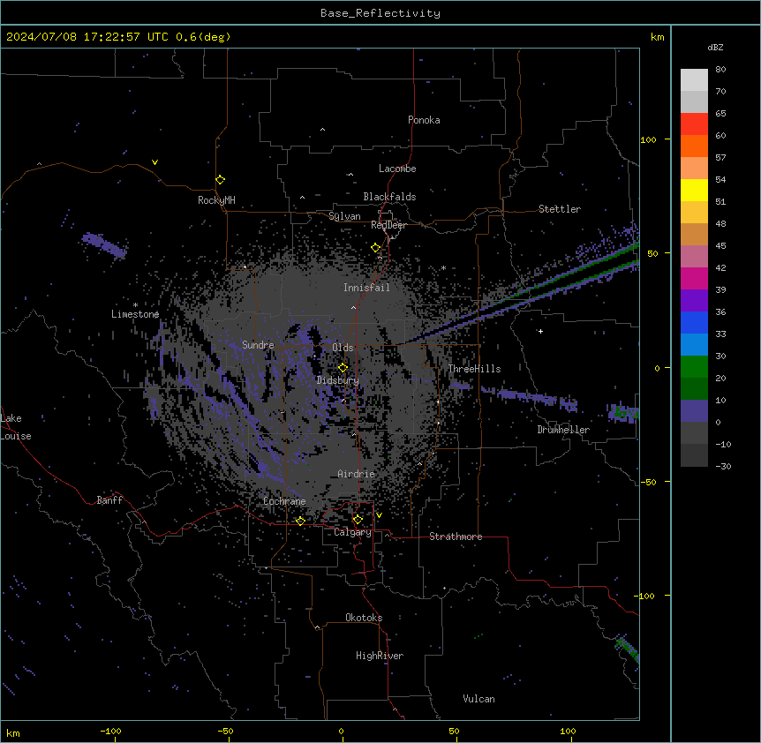Click the Sylvan label
Viewport: 761px width, 743px height.
[344, 216]
